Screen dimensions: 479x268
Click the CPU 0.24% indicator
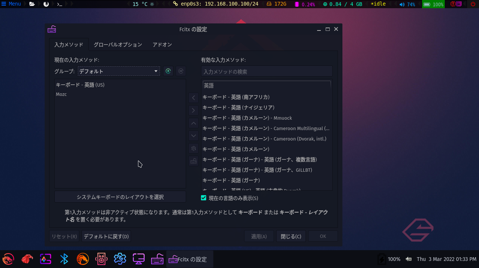(305, 4)
